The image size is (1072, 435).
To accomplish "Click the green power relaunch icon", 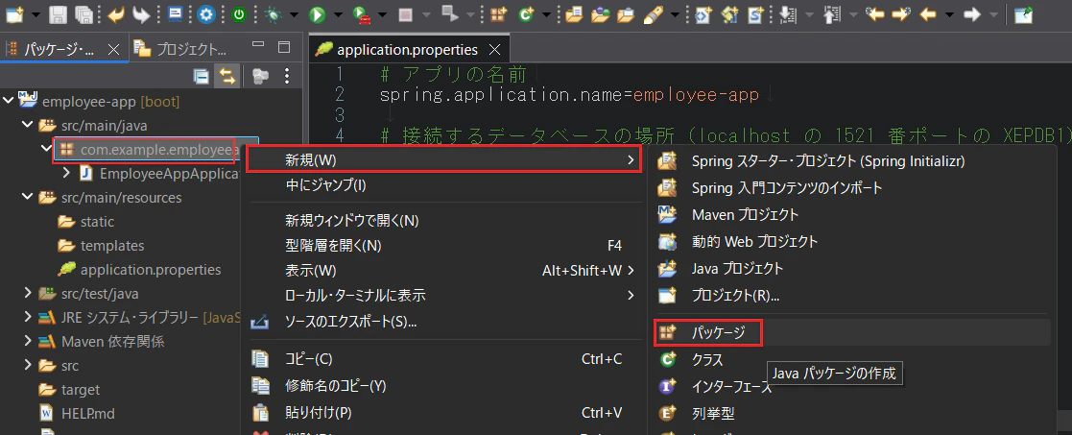I will 239,14.
